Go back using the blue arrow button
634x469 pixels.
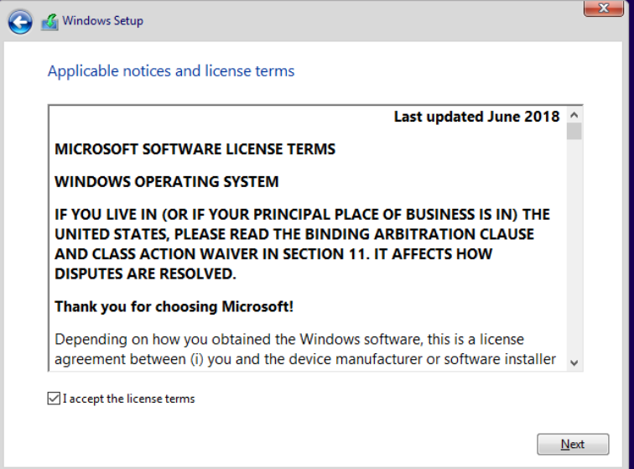pyautogui.click(x=20, y=22)
